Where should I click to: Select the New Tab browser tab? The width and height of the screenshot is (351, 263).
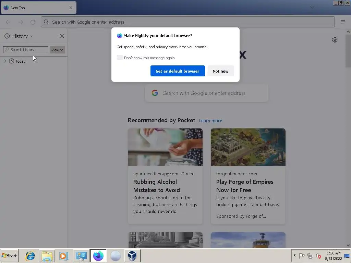tap(38, 8)
